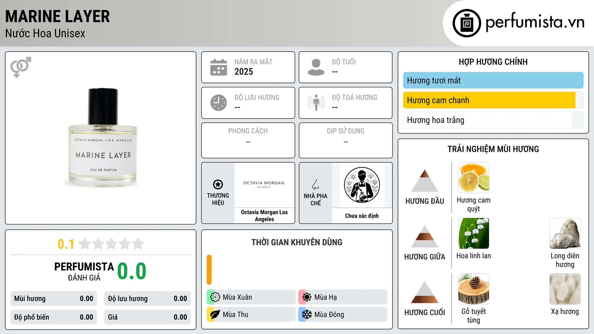
Task: Click the spring flower icon for Mùa Xuân
Action: 215,297
